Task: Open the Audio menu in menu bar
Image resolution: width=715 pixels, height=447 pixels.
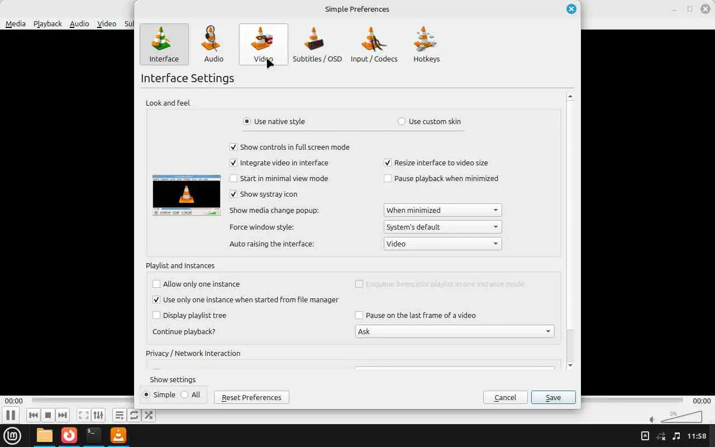Action: [79, 23]
